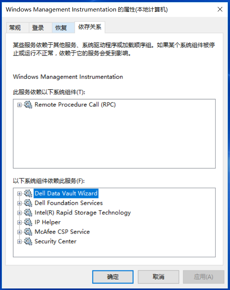Expand the Remote Procedure Call (RPC) node
The image size is (230, 290).
[x=19, y=105]
